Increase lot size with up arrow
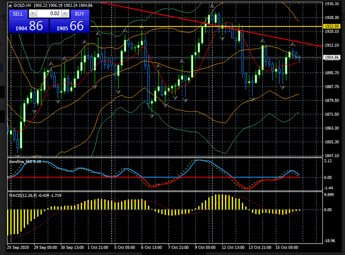The height and width of the screenshot is (255, 345). [x=66, y=14]
